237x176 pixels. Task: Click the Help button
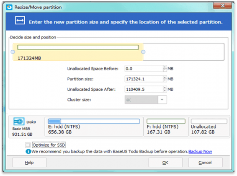(x=29, y=163)
